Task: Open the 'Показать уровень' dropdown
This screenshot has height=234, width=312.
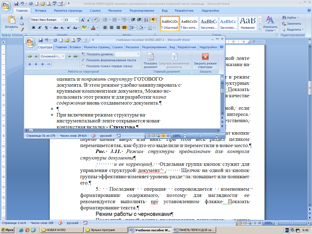Action: tap(138, 54)
